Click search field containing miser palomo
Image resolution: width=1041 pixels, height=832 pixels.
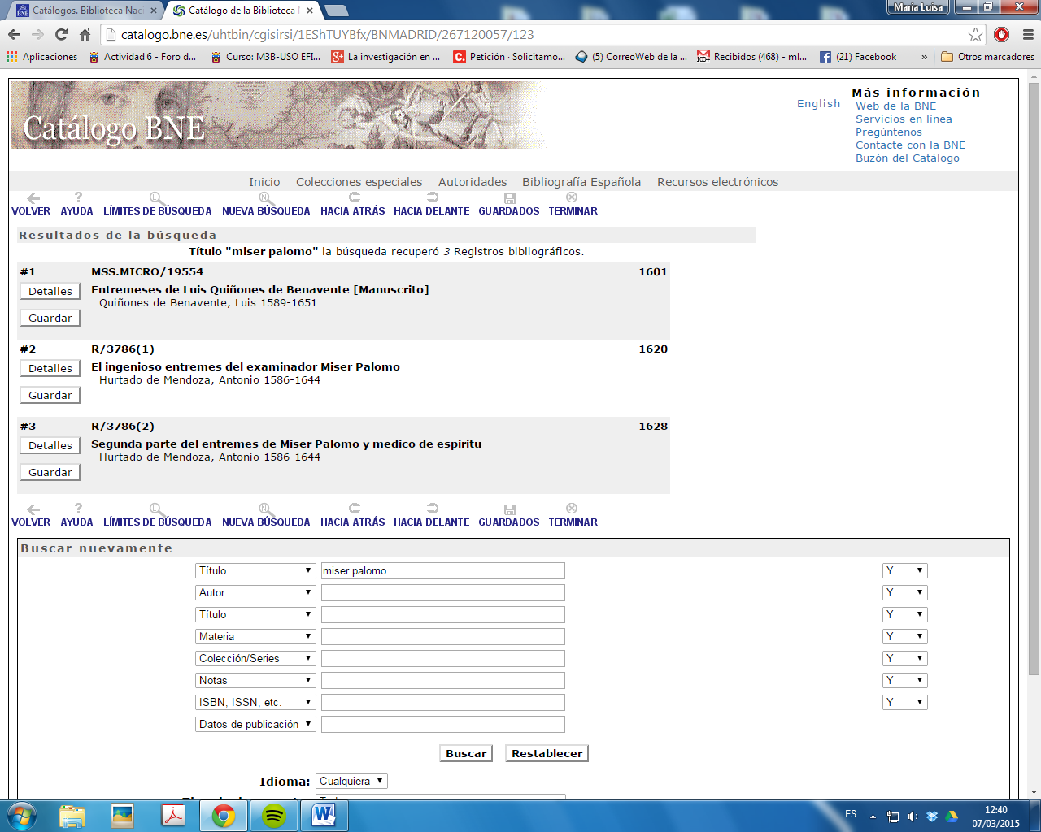click(x=443, y=570)
